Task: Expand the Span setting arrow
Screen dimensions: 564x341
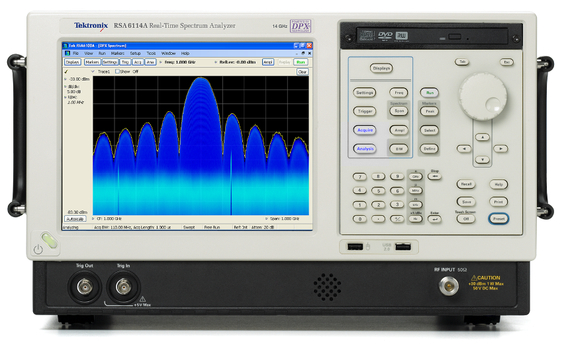Action: pyautogui.click(x=267, y=218)
